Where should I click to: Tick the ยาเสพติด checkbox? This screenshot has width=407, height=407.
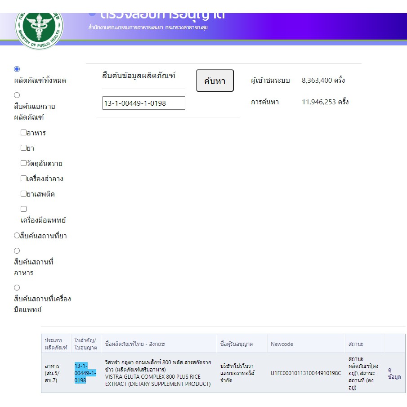(x=24, y=194)
